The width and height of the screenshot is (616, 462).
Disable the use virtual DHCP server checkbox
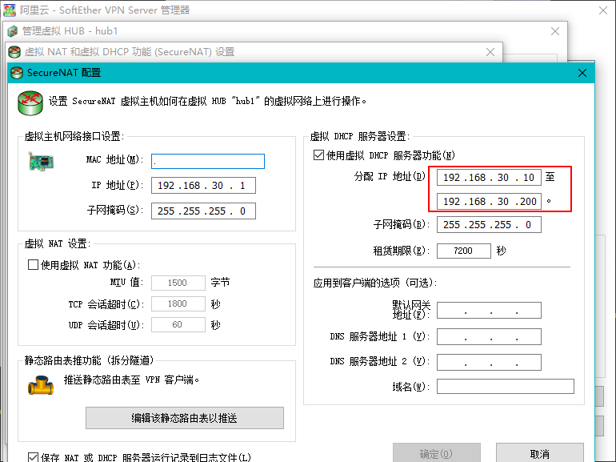(318, 155)
